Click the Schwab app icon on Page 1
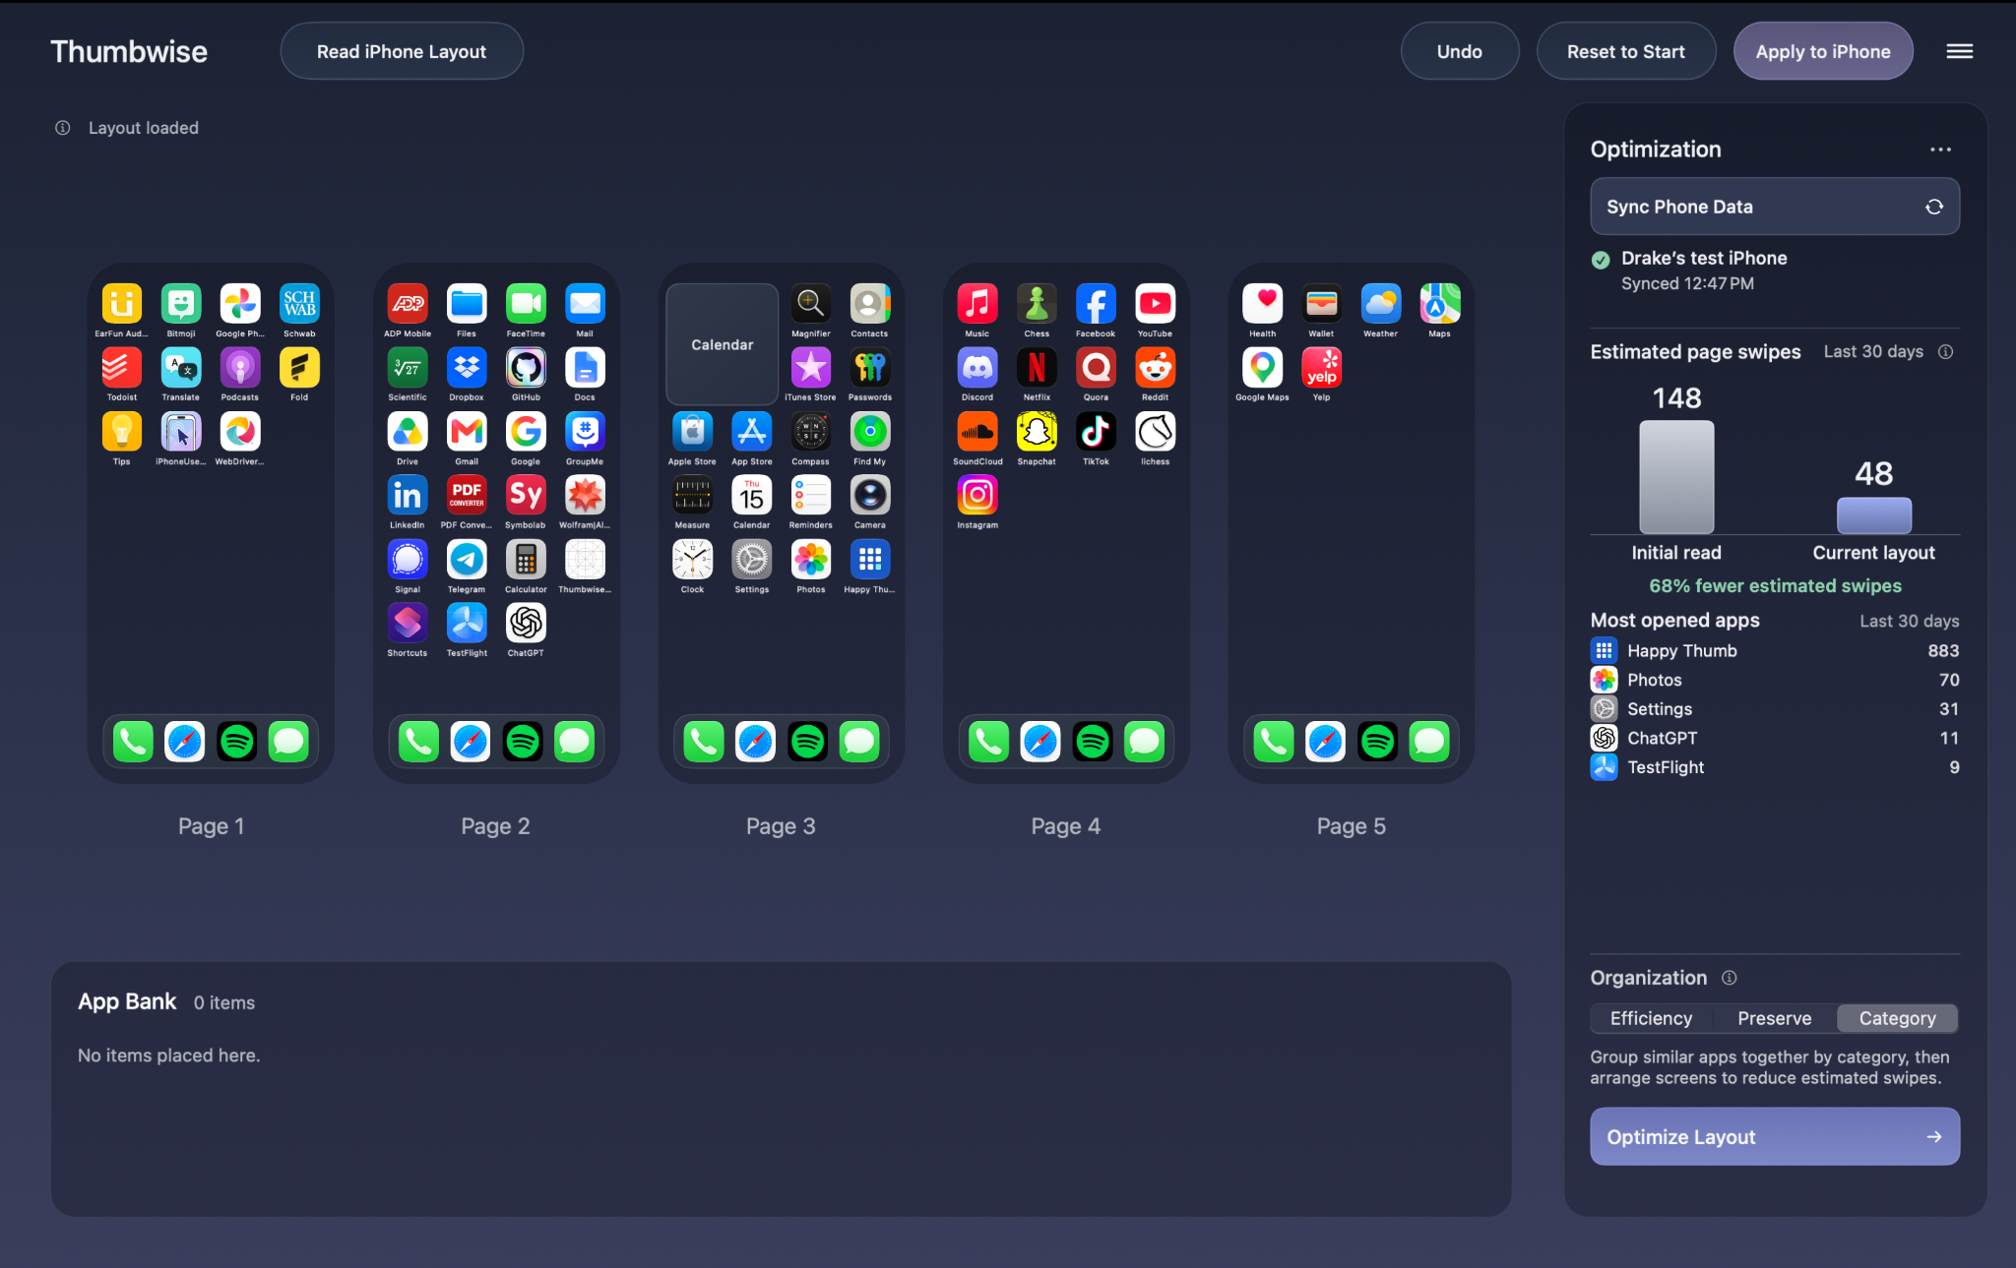The image size is (2016, 1268). point(299,304)
